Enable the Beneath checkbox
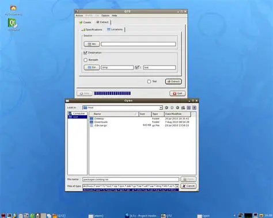This screenshot has height=218, width=273. 86,60
